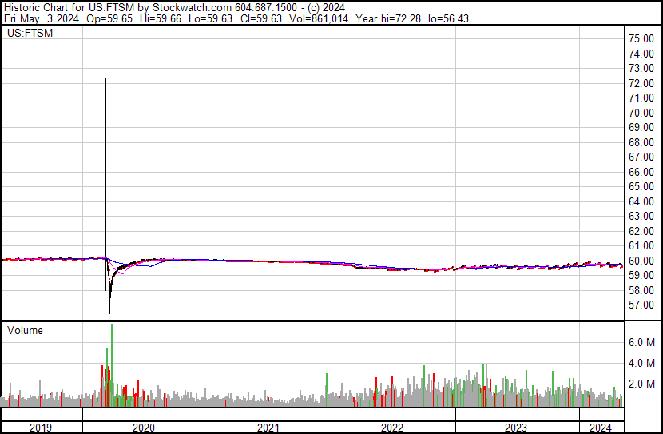Click the 4.0 M volume axis label
This screenshot has width=663, height=434.
pos(643,363)
